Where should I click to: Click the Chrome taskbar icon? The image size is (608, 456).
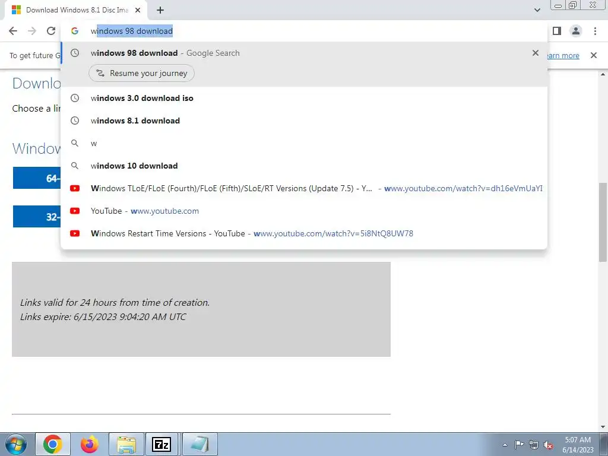(53, 444)
